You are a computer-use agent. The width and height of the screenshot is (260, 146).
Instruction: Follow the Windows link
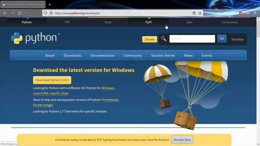pos(108,88)
